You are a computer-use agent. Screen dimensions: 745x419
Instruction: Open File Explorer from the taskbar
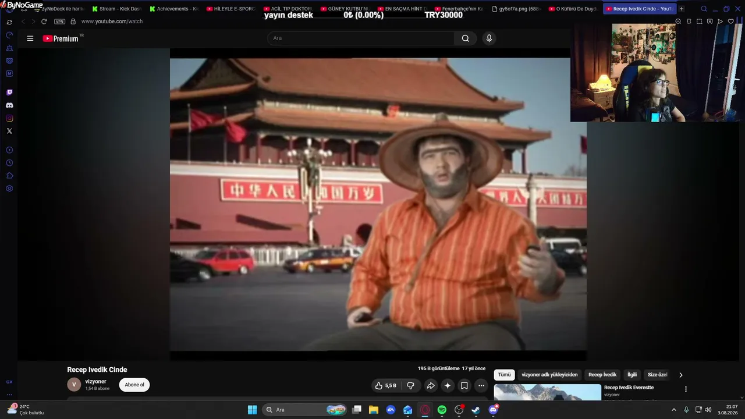tap(374, 410)
